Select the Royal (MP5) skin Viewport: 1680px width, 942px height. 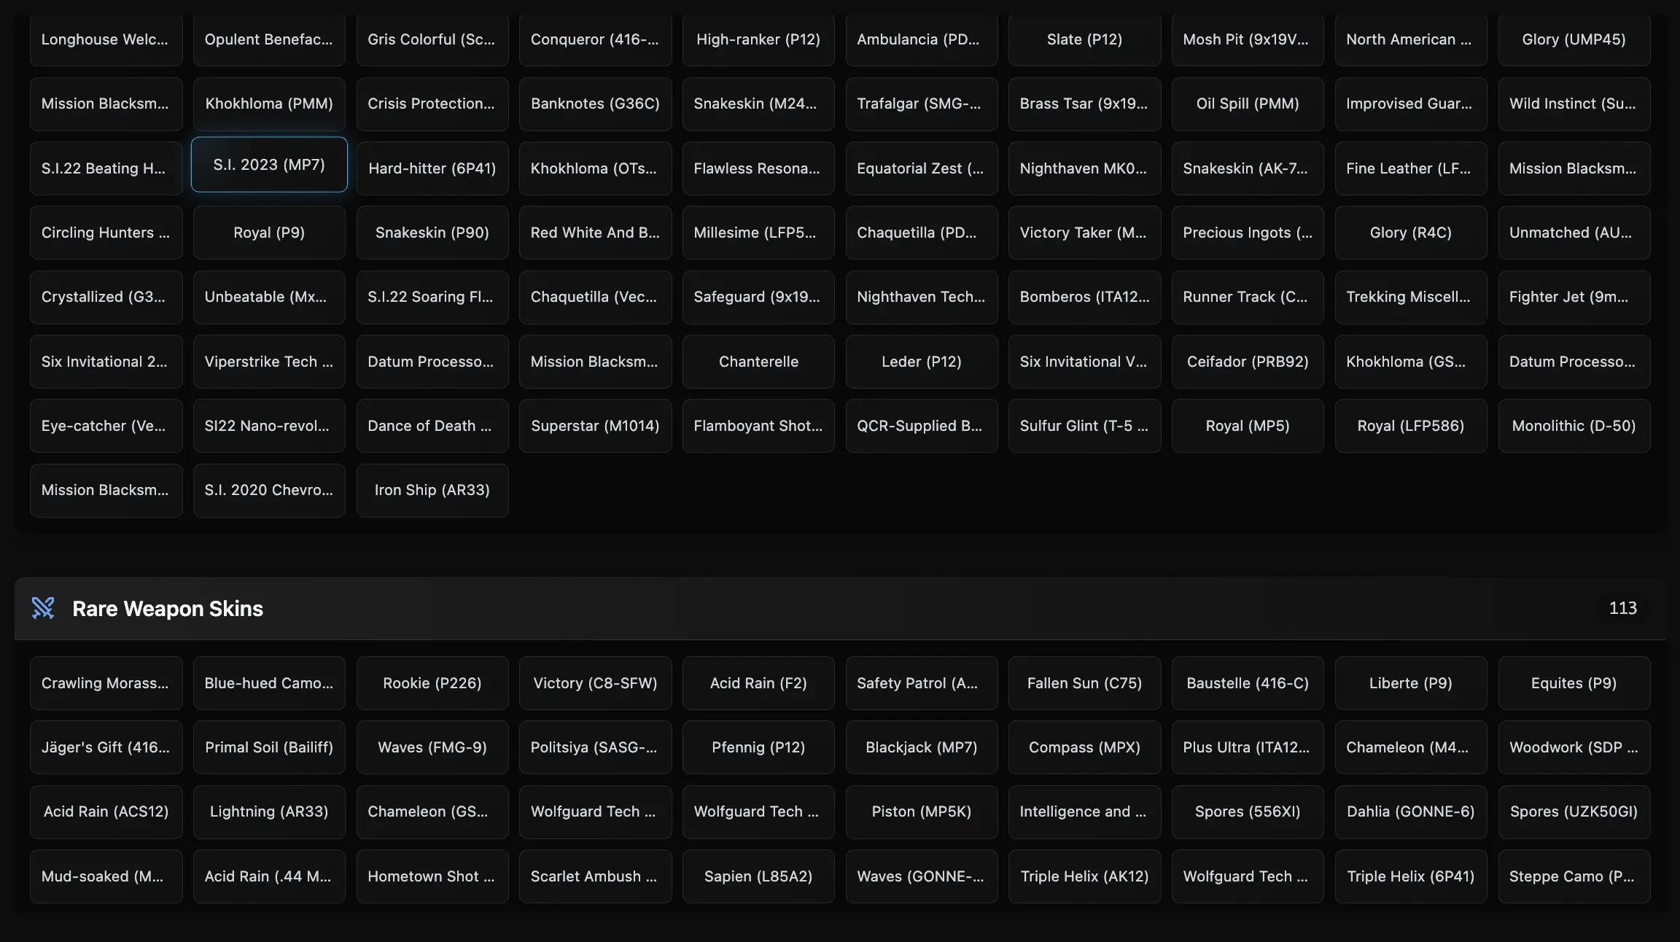(1247, 426)
